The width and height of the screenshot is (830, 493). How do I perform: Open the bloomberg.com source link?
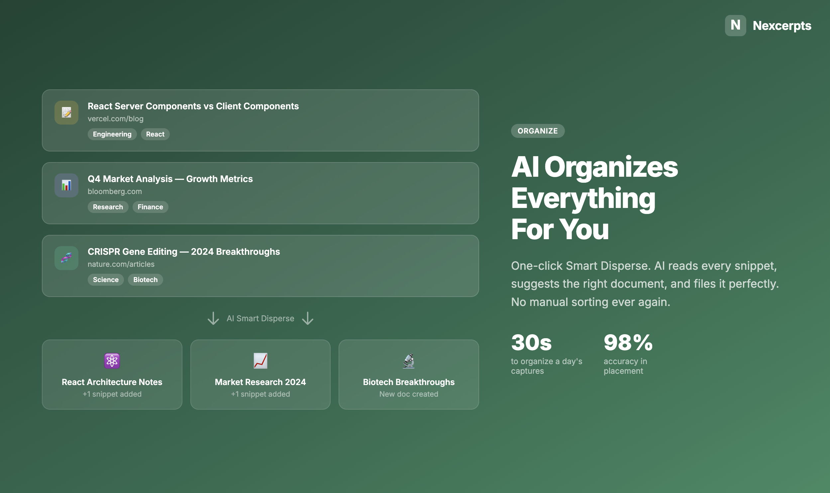click(x=115, y=191)
